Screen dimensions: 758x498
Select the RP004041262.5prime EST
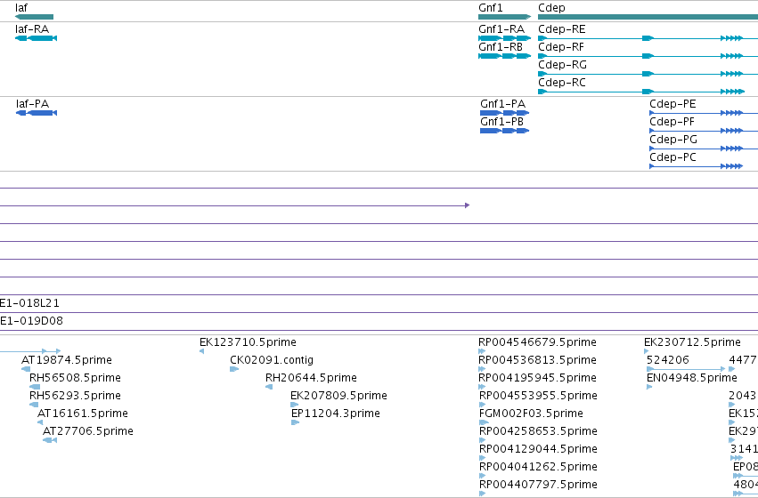538,467
